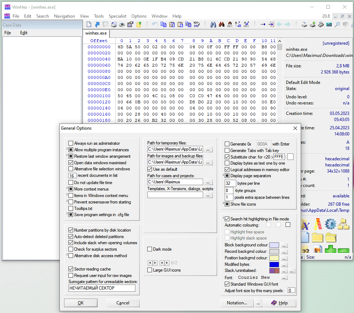Open the Notation dialog
The width and height of the screenshot is (354, 313).
[237, 303]
